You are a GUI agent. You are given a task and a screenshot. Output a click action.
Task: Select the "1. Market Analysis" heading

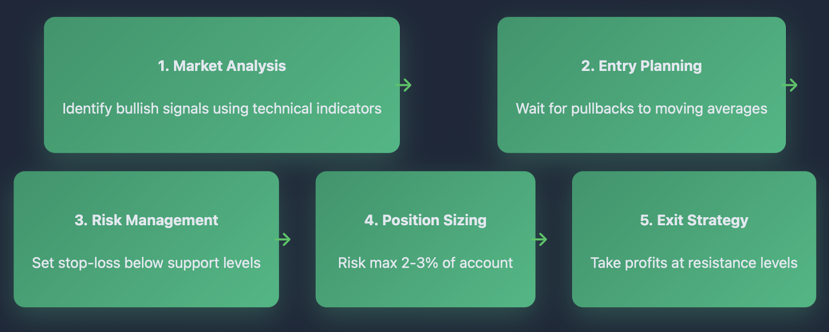coord(222,66)
